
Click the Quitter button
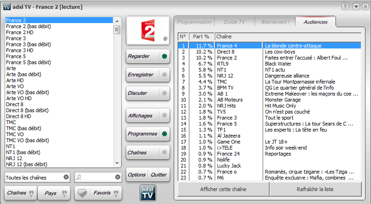pos(159,175)
